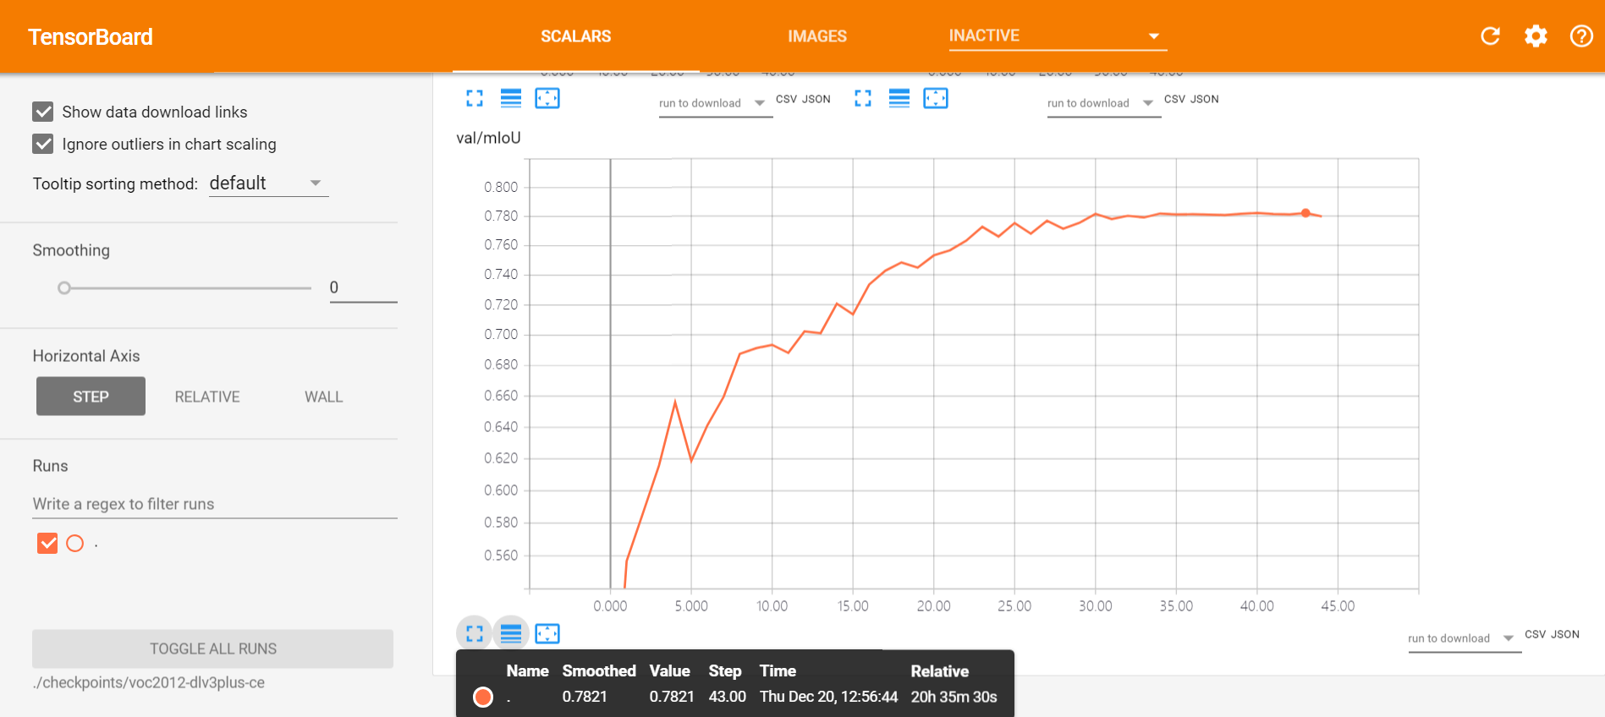
Task: Uncheck the orange run checkbox
Action: click(47, 543)
